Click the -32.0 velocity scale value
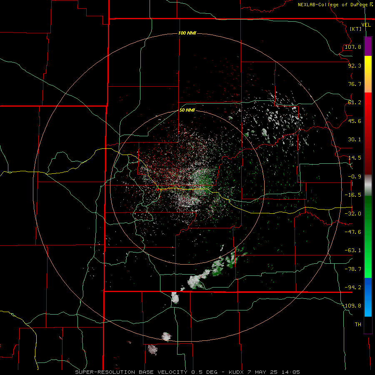 (353, 214)
